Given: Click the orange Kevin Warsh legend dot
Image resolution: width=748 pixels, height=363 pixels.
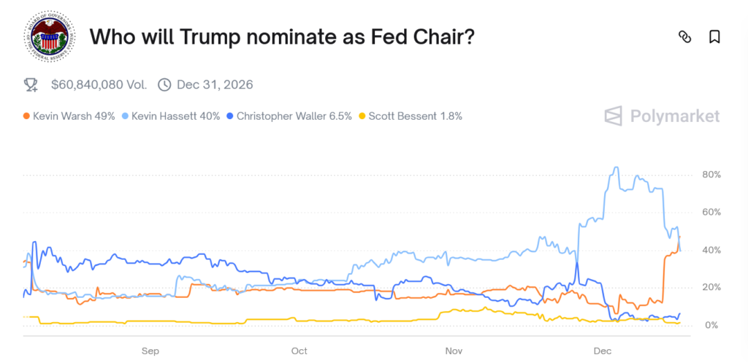Looking at the screenshot, I should (26, 116).
